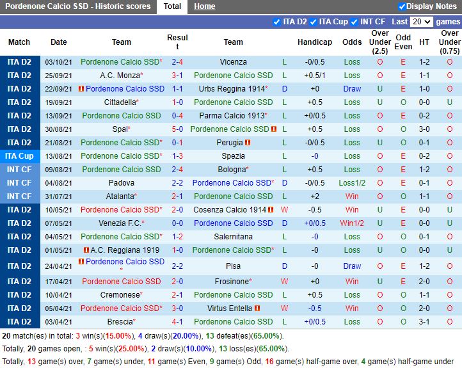Click red card icon beside Cosenza Calcio 1914
462x368 pixels.
(271, 210)
